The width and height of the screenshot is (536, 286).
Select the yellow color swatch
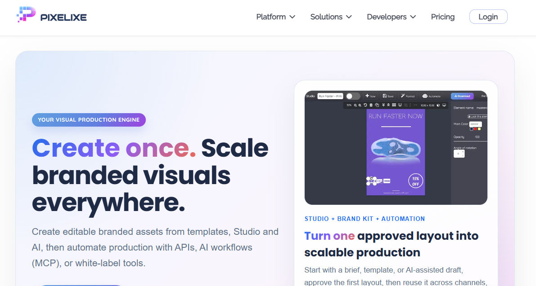pyautogui.click(x=479, y=129)
